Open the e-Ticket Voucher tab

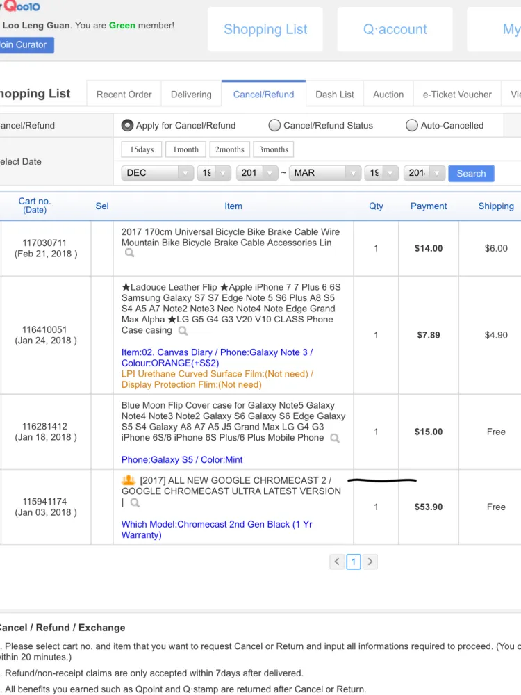coord(456,95)
